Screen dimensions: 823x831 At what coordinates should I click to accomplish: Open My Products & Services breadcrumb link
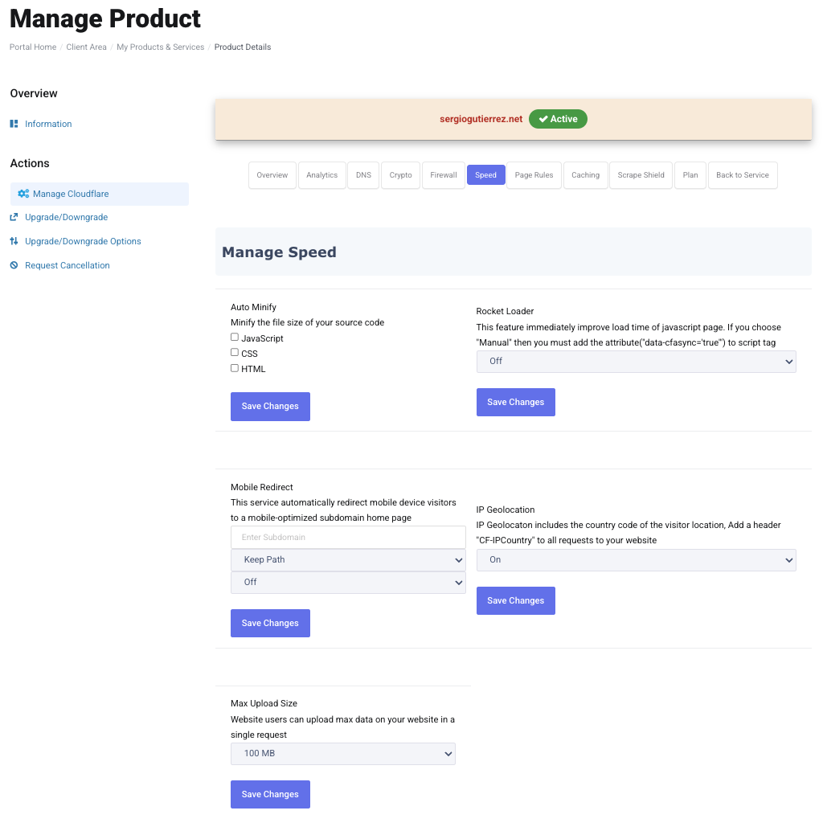point(160,47)
